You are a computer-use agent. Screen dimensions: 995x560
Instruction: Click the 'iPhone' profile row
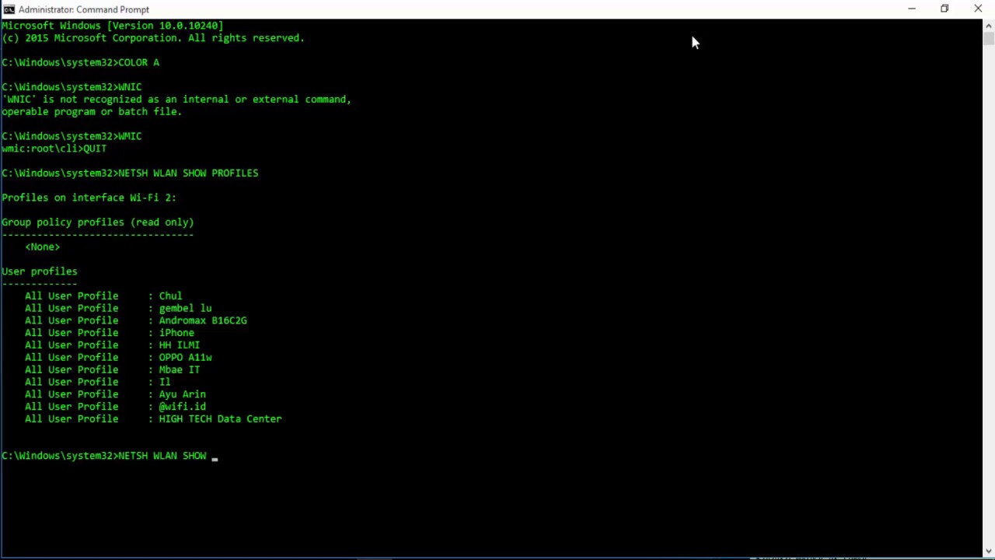[x=110, y=333]
